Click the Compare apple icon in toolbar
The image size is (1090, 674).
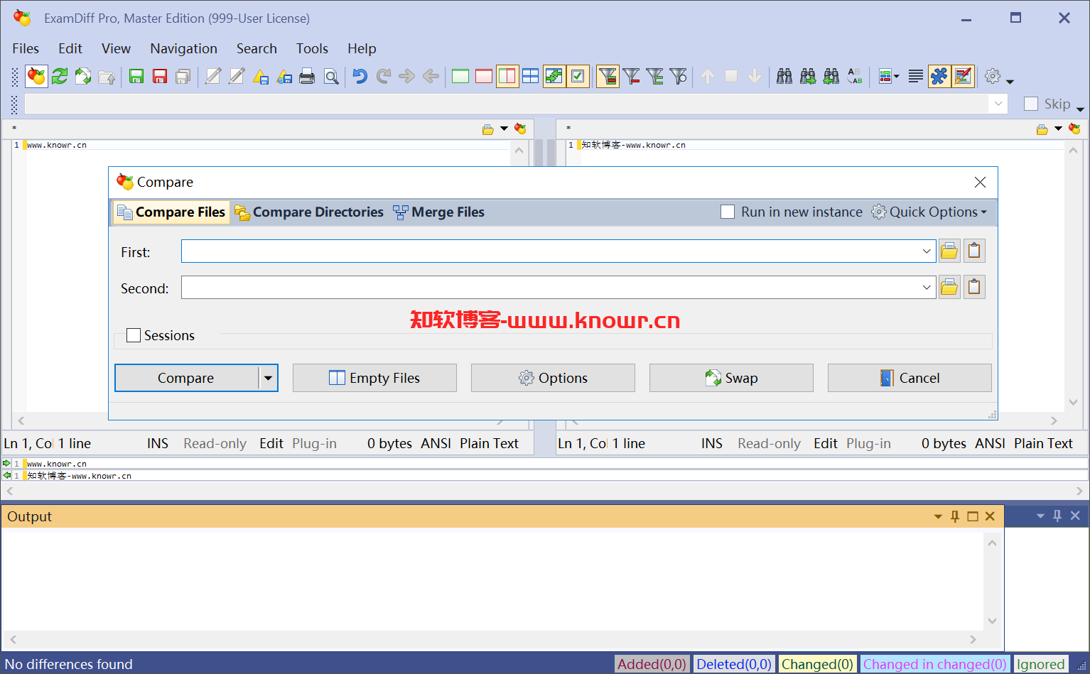coord(36,76)
